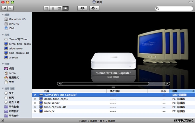Screen dimensions: 195x123
Task: Select demo-time-capsu list row name
Action: click(56, 99)
